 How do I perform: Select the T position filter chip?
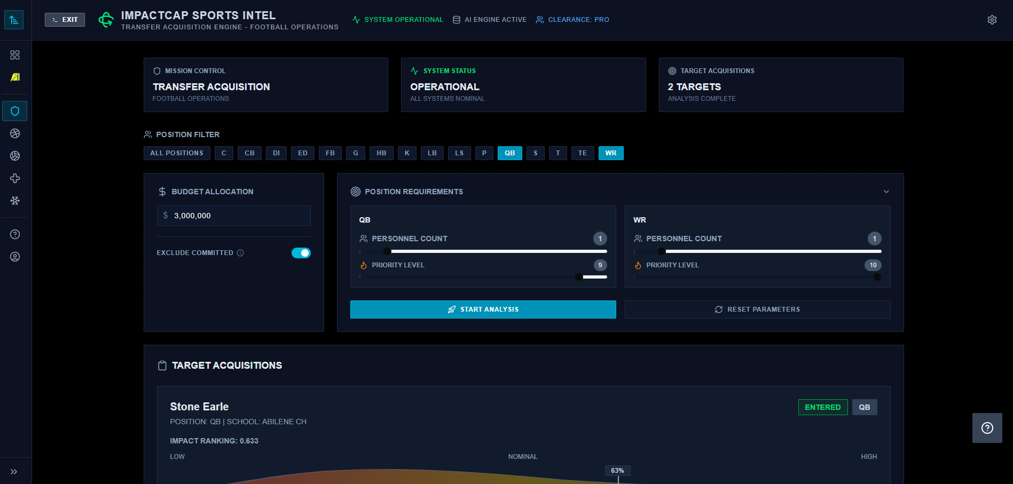pyautogui.click(x=558, y=153)
